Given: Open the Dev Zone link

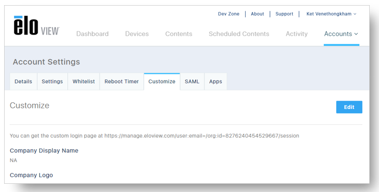Looking at the screenshot, I should [229, 14].
